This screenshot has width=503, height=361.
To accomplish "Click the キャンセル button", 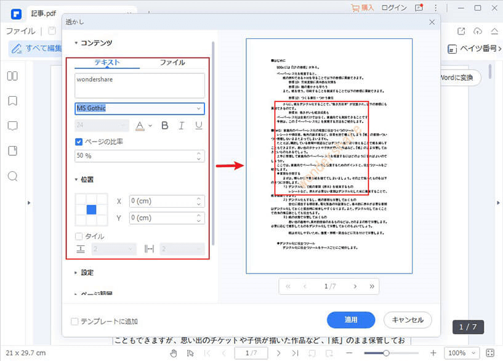I will [408, 320].
